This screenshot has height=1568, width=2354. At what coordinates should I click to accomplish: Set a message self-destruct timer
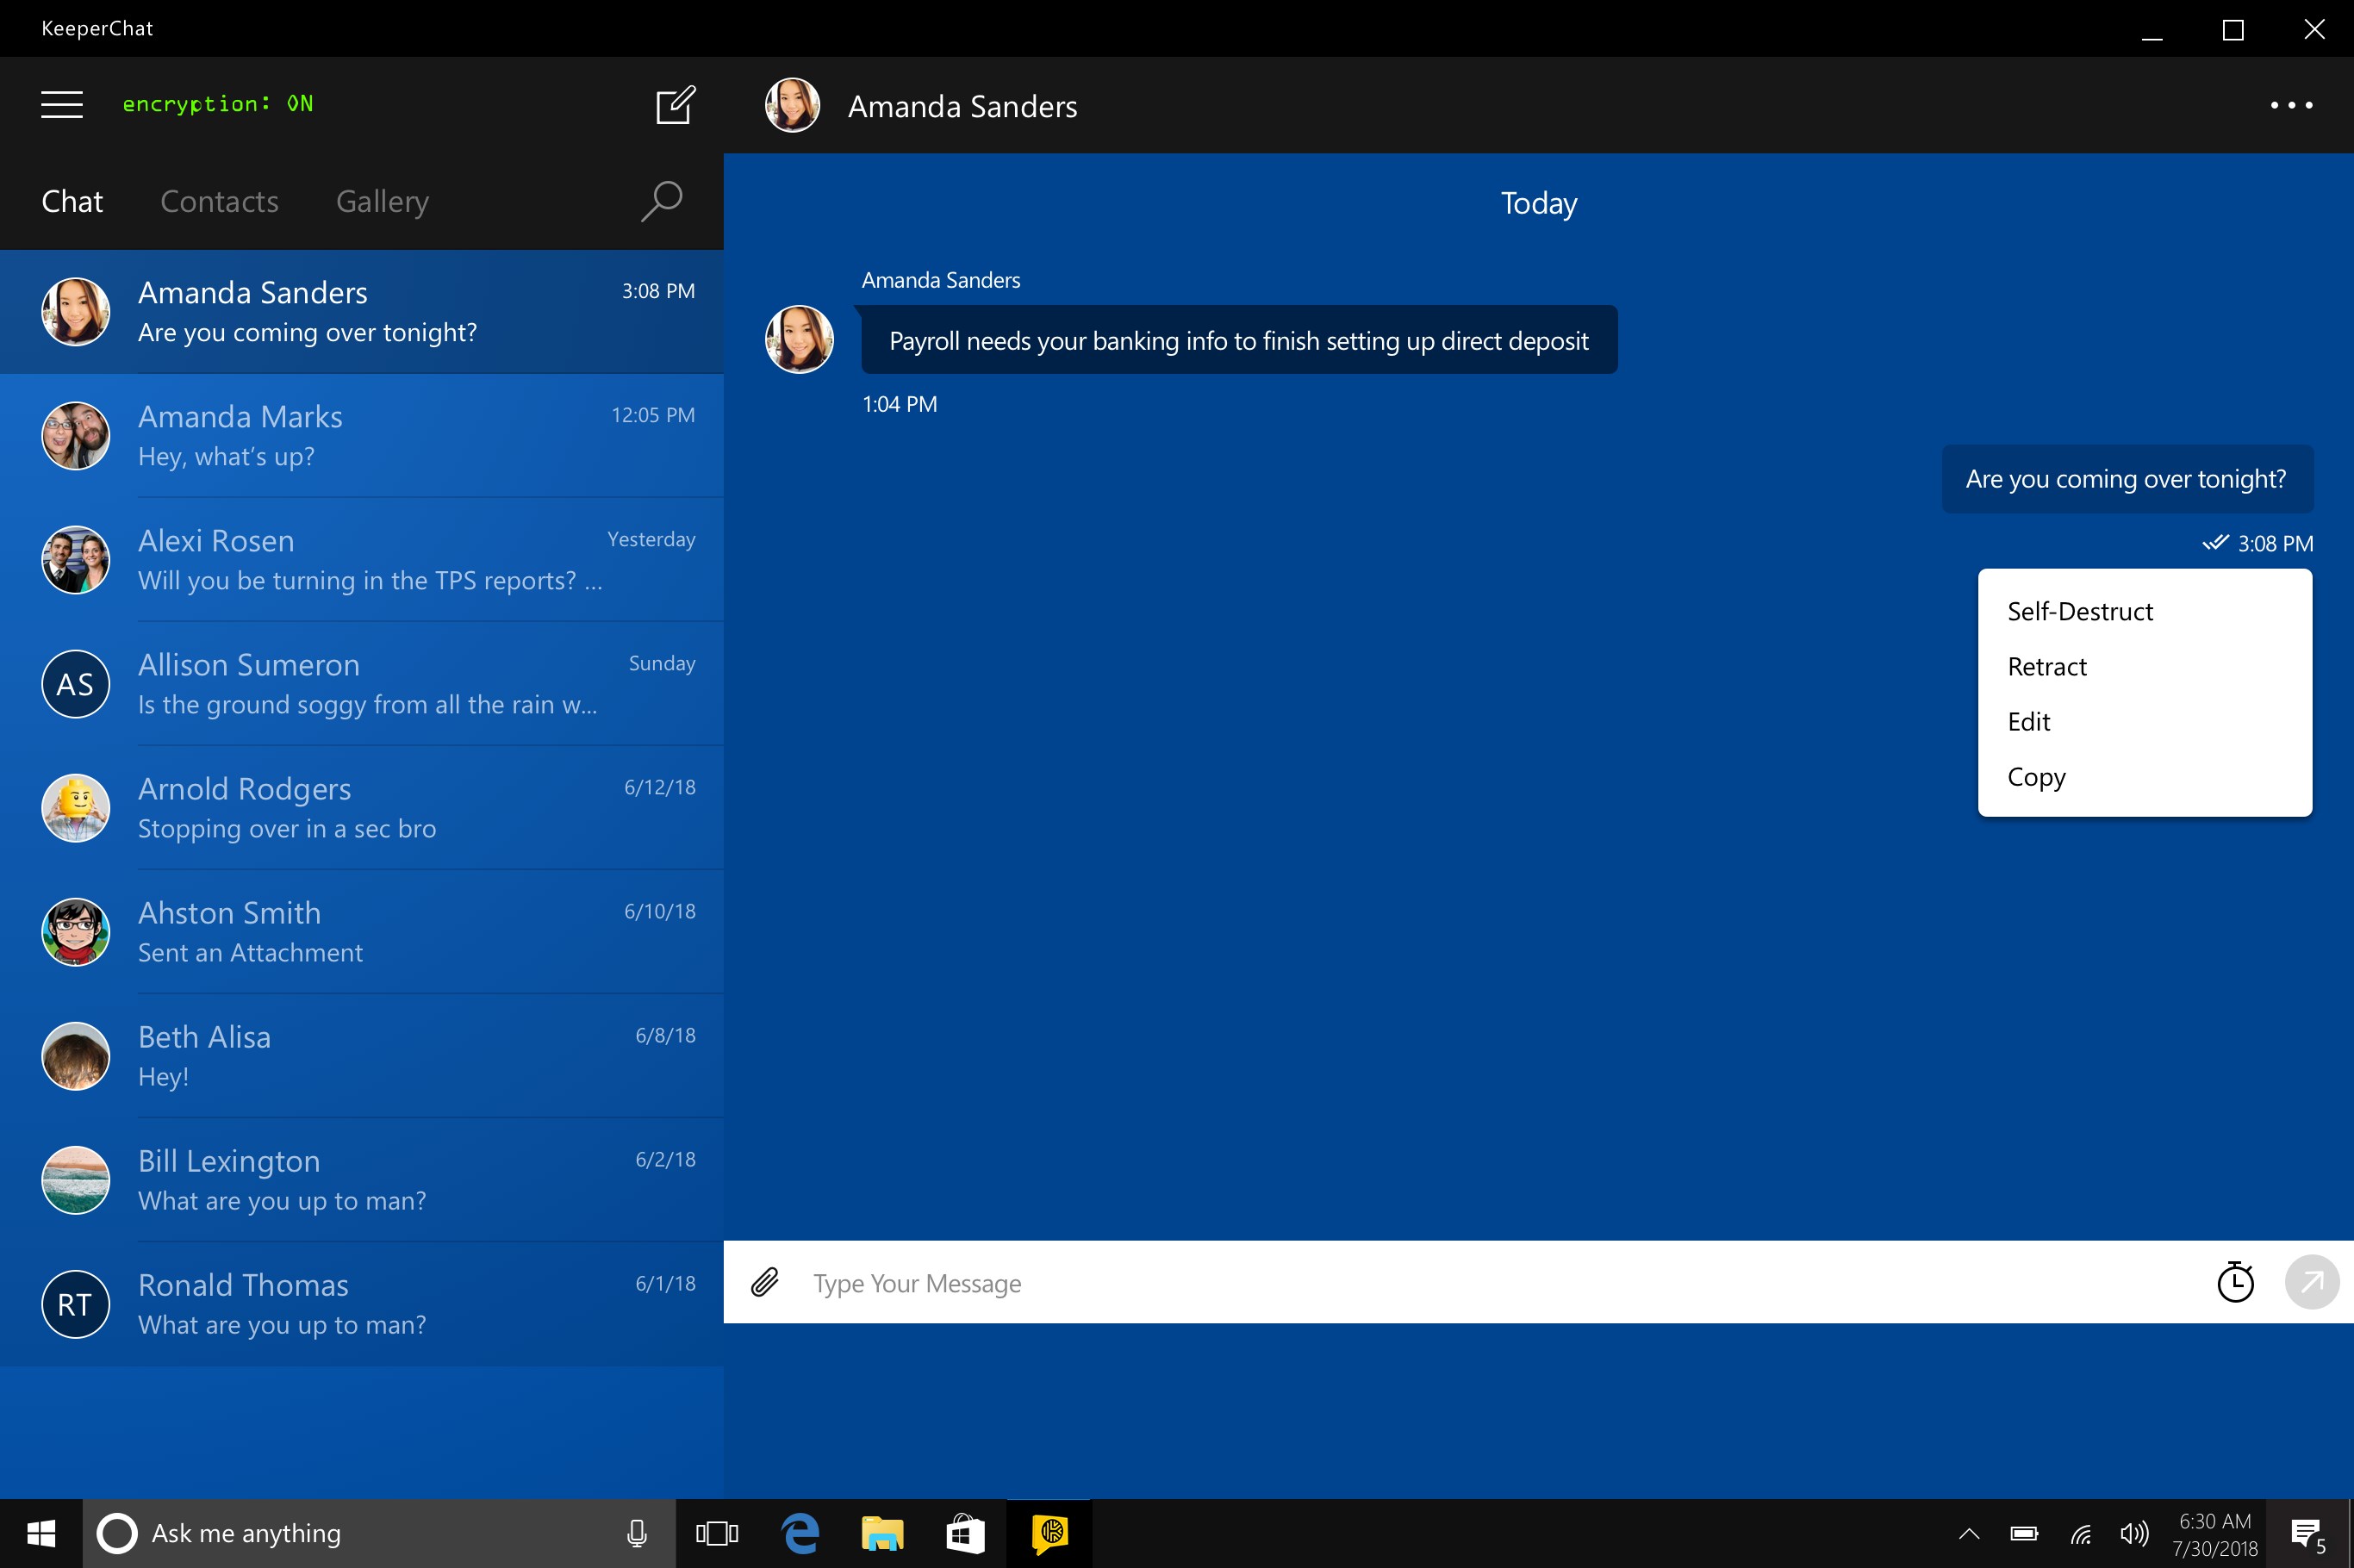coord(2236,1282)
